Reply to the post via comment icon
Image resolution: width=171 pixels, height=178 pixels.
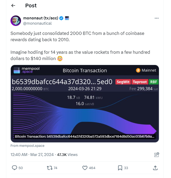[15, 168]
